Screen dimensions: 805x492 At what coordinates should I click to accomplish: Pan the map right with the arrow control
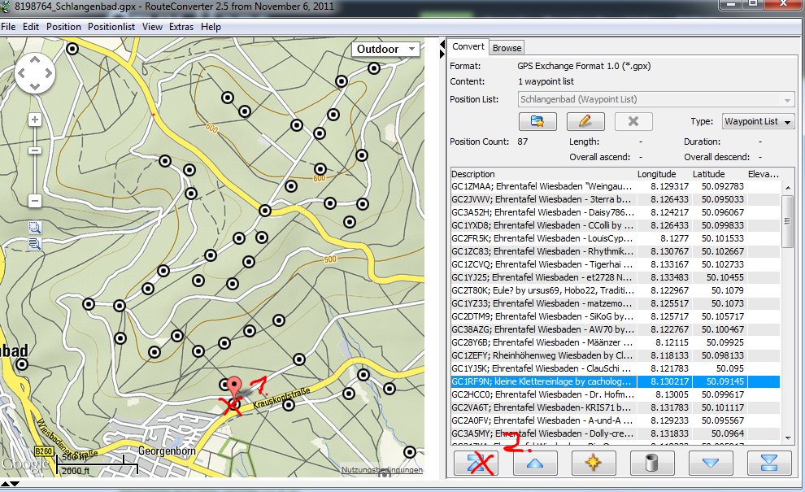pos(48,73)
